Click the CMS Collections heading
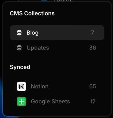This screenshot has width=113, height=118. (x=32, y=13)
